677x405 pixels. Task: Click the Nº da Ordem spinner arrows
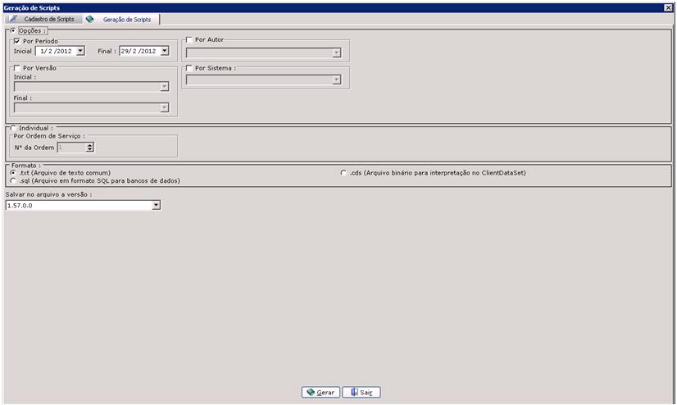[90, 148]
